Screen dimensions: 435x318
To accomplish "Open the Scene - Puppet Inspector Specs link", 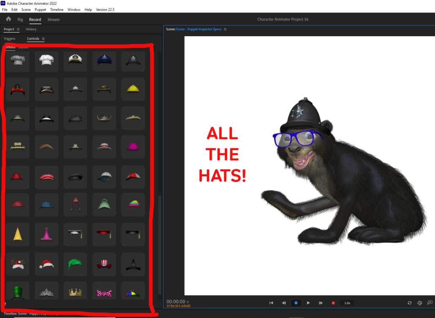I will click(x=198, y=30).
